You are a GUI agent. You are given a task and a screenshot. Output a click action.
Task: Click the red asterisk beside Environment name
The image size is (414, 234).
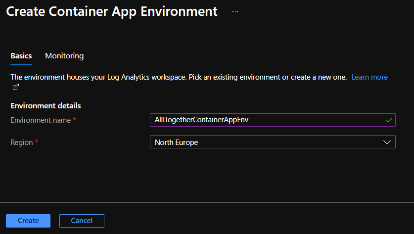(x=74, y=120)
